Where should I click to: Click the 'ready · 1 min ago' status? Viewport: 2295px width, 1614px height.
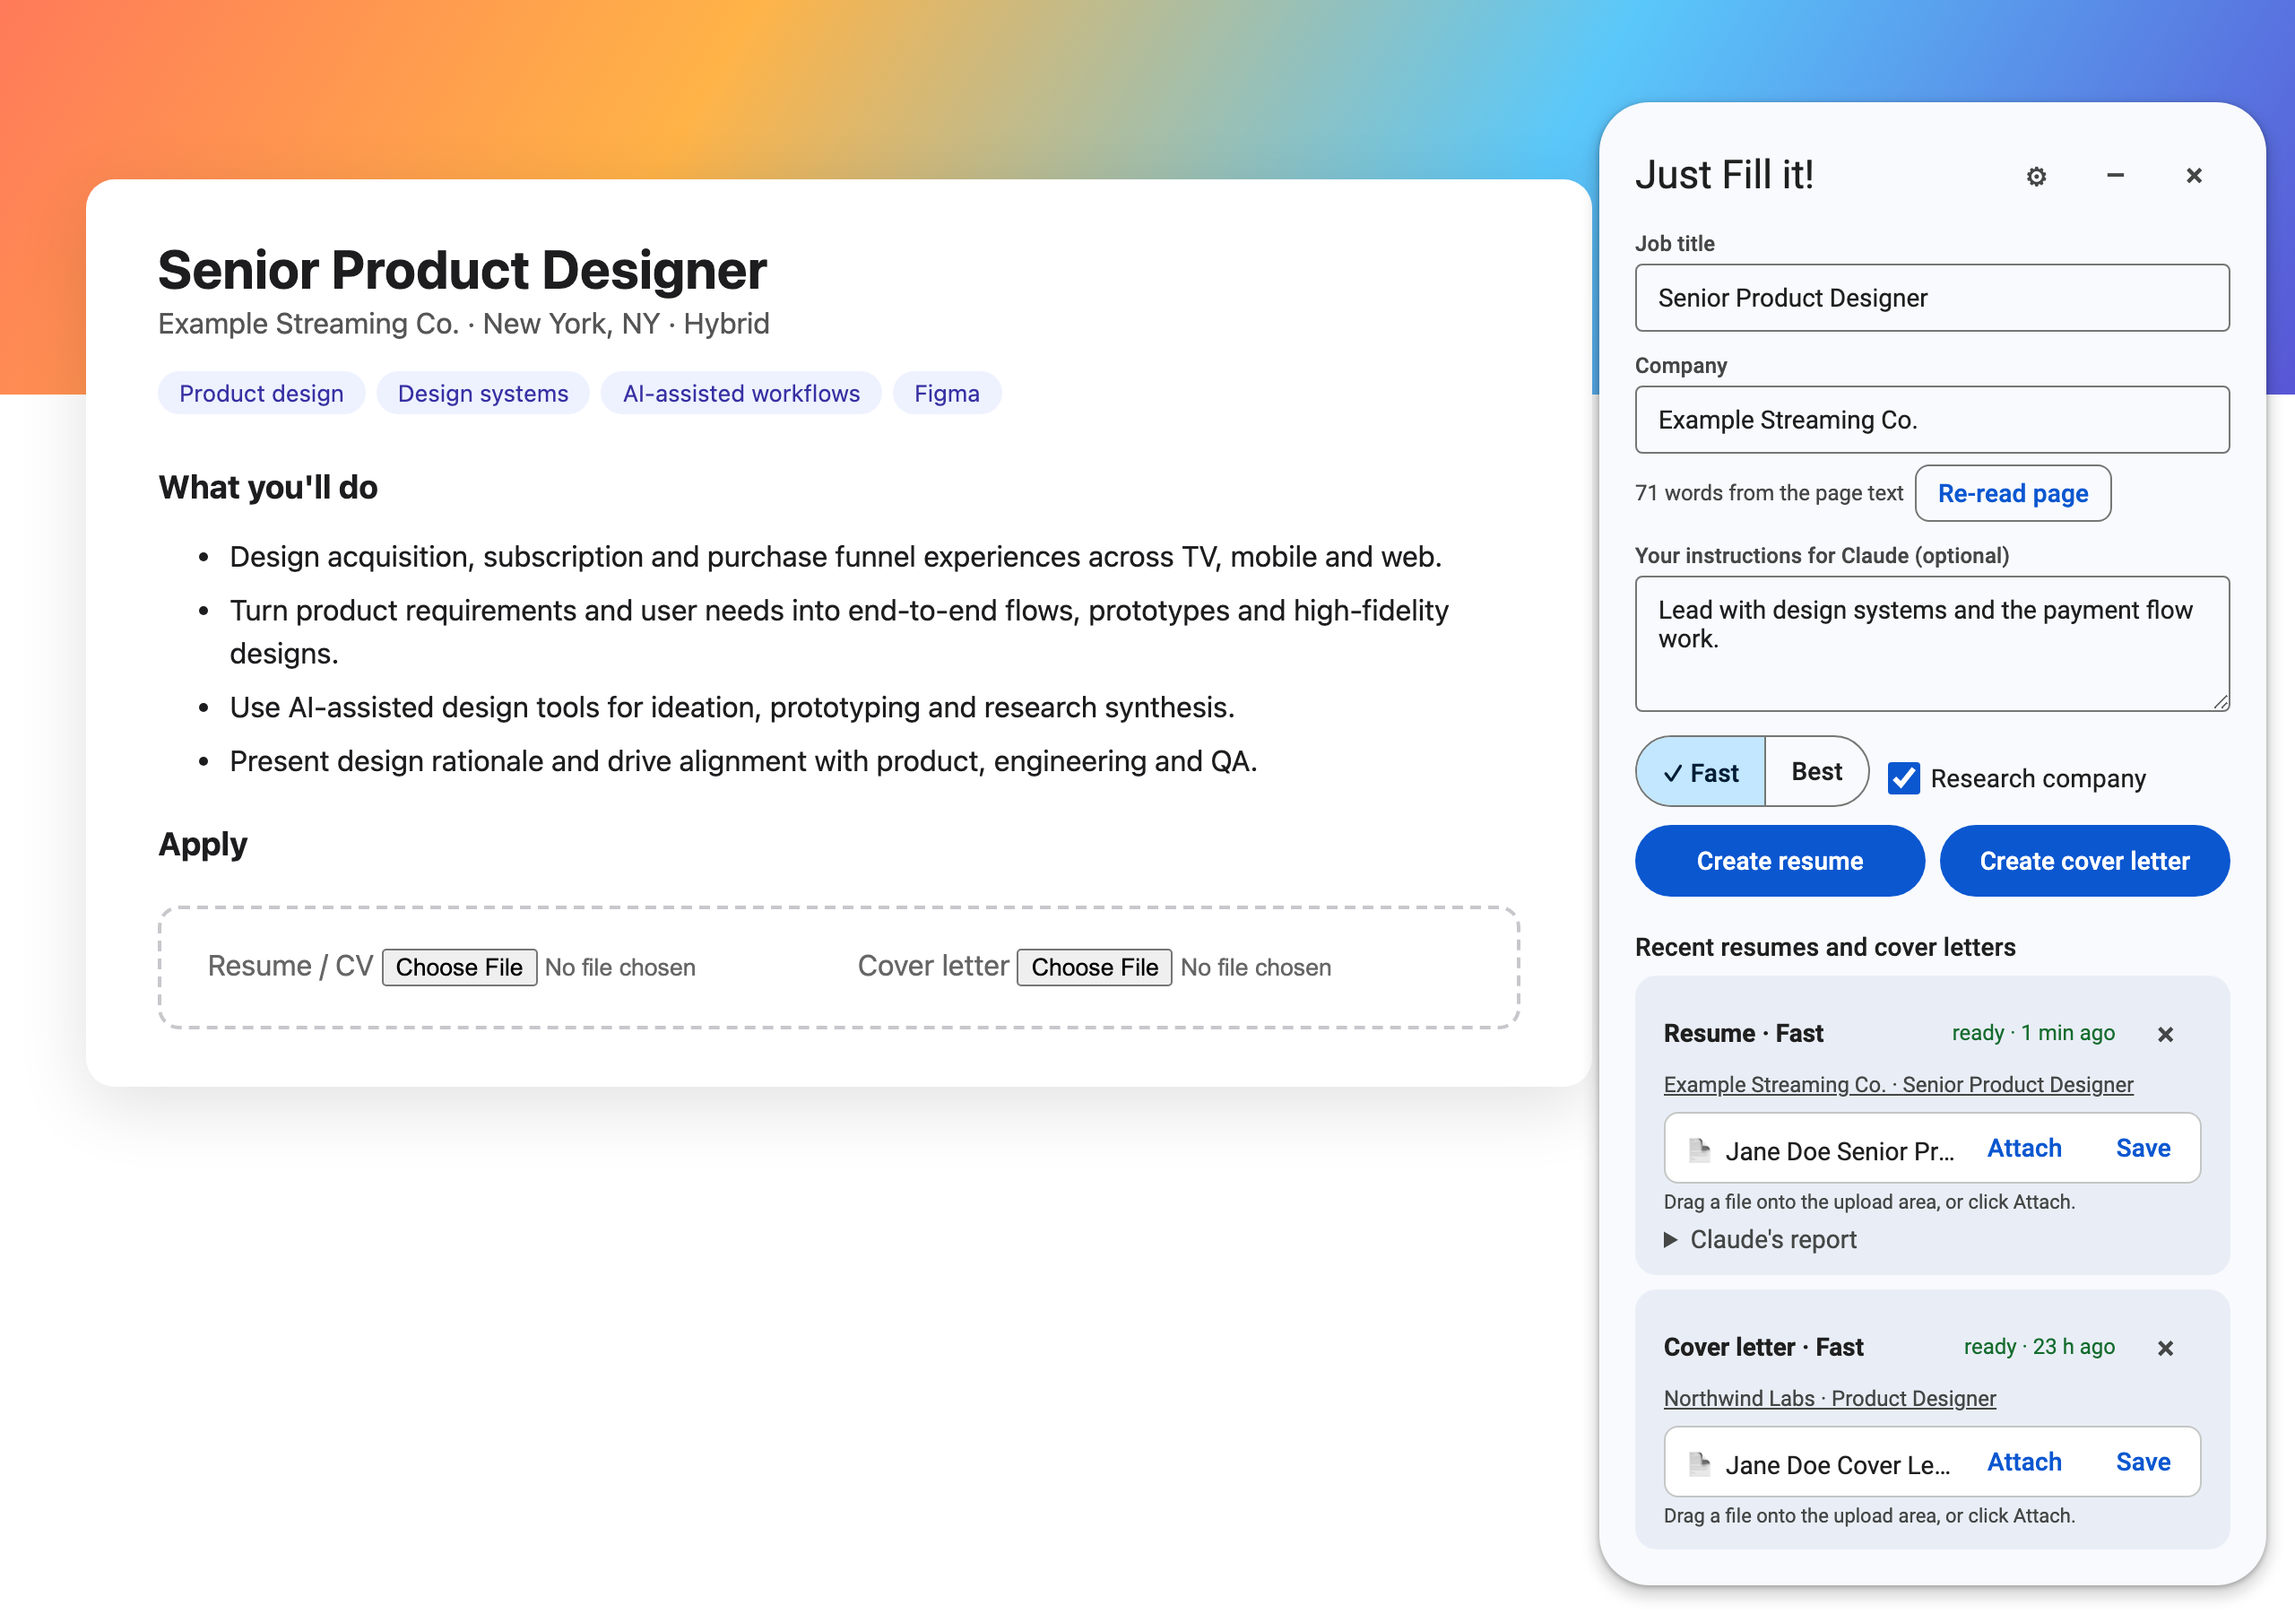(x=2033, y=1033)
